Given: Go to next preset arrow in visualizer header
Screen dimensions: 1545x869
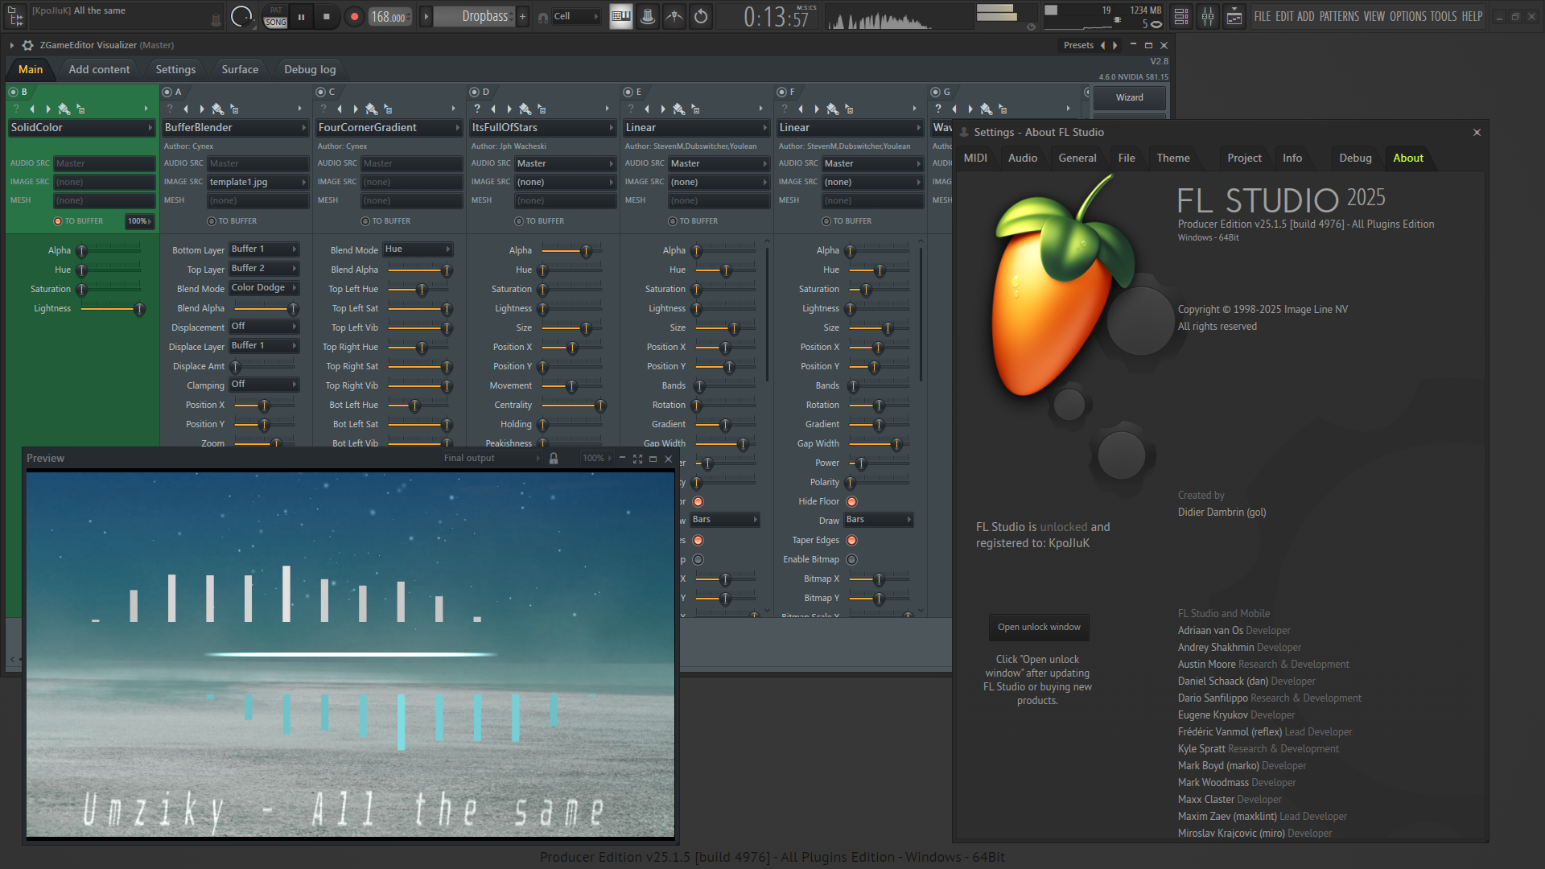Looking at the screenshot, I should [x=1114, y=45].
